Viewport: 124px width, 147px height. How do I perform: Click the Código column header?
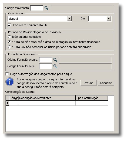pyautogui.click(x=14, y=98)
